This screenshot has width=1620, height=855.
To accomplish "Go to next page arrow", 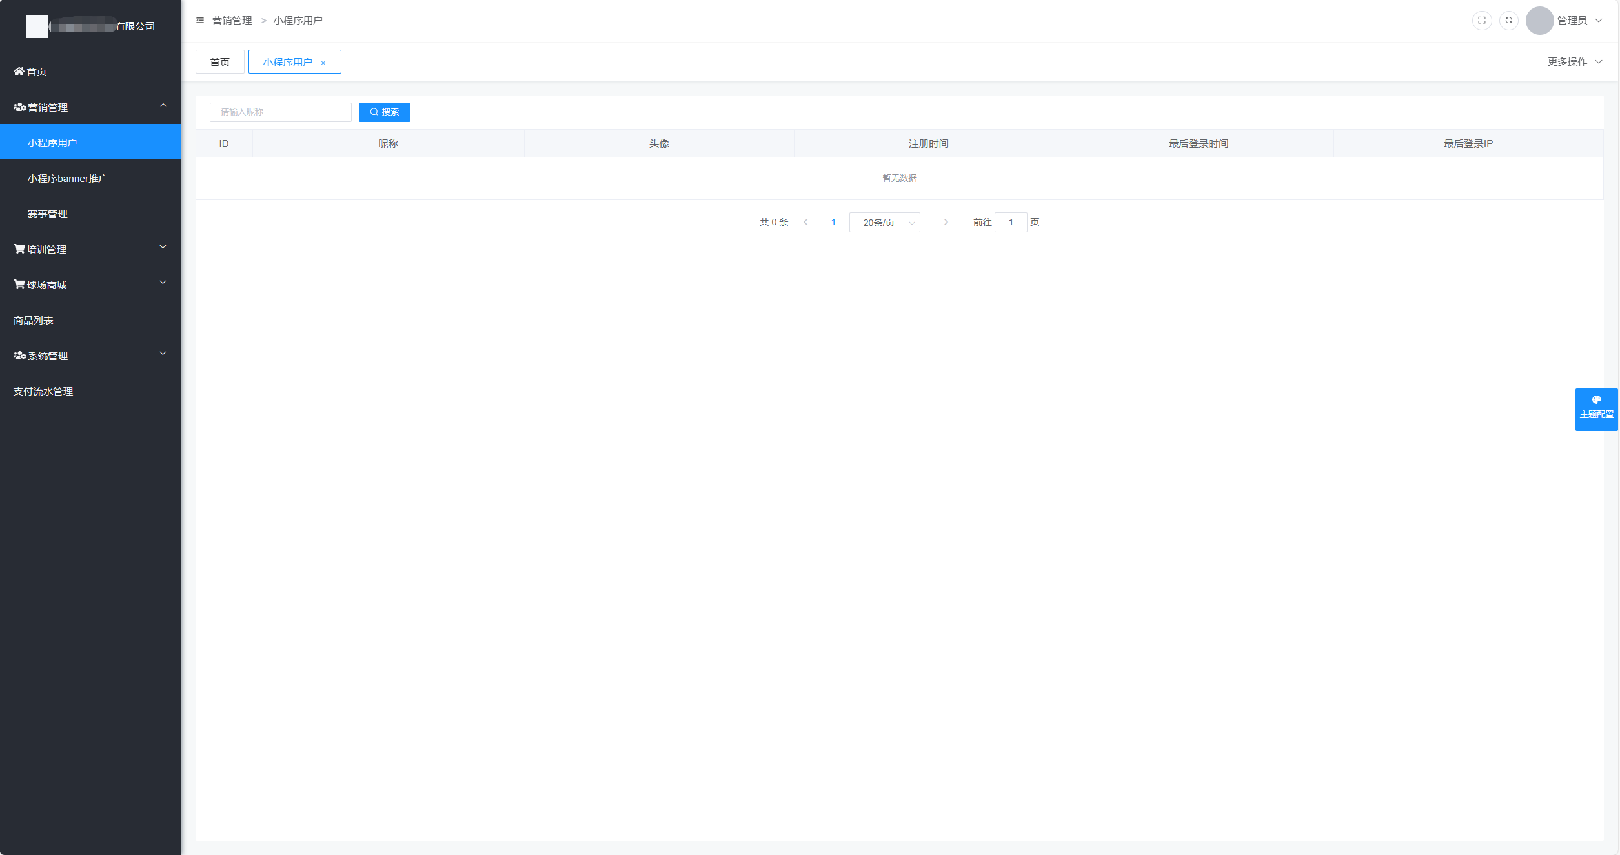I will point(946,222).
